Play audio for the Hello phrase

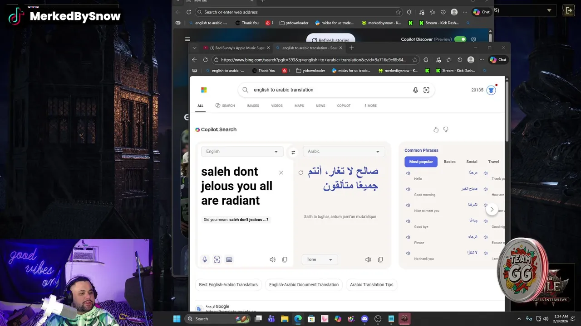tap(408, 173)
